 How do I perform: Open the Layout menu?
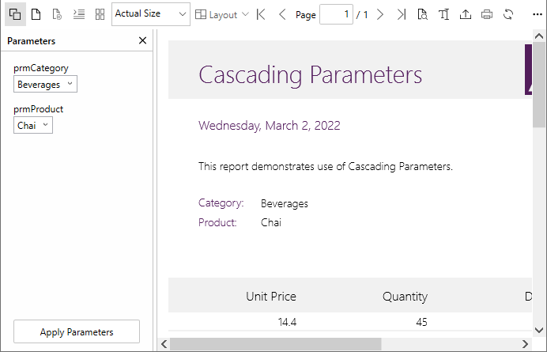point(222,14)
